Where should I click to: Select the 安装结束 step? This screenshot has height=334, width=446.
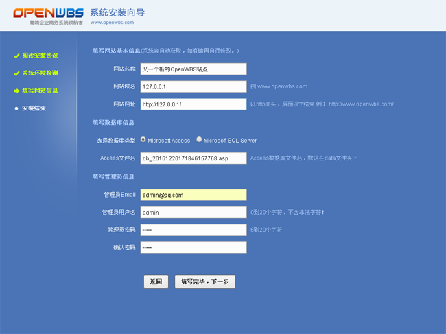click(x=34, y=108)
